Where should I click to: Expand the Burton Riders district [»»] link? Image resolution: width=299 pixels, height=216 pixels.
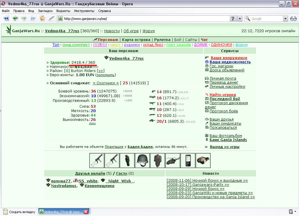click(101, 71)
